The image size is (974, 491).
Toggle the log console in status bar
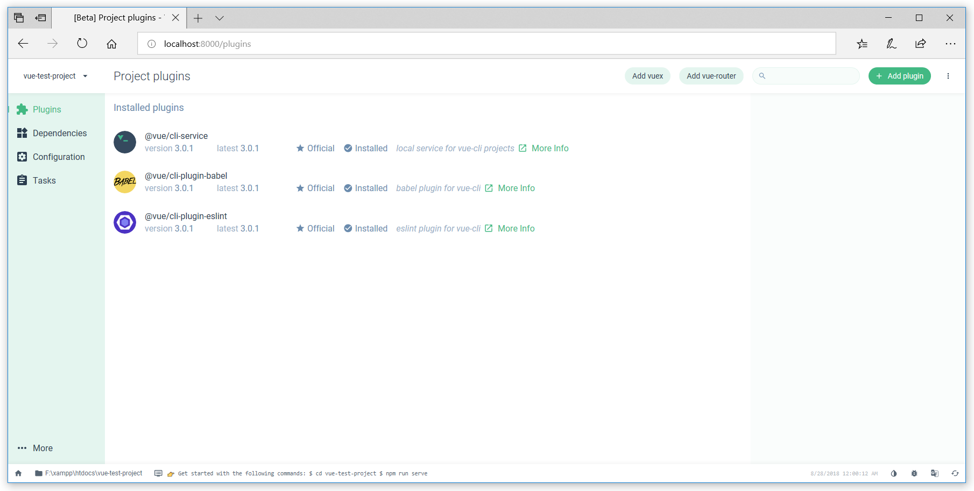coord(158,473)
